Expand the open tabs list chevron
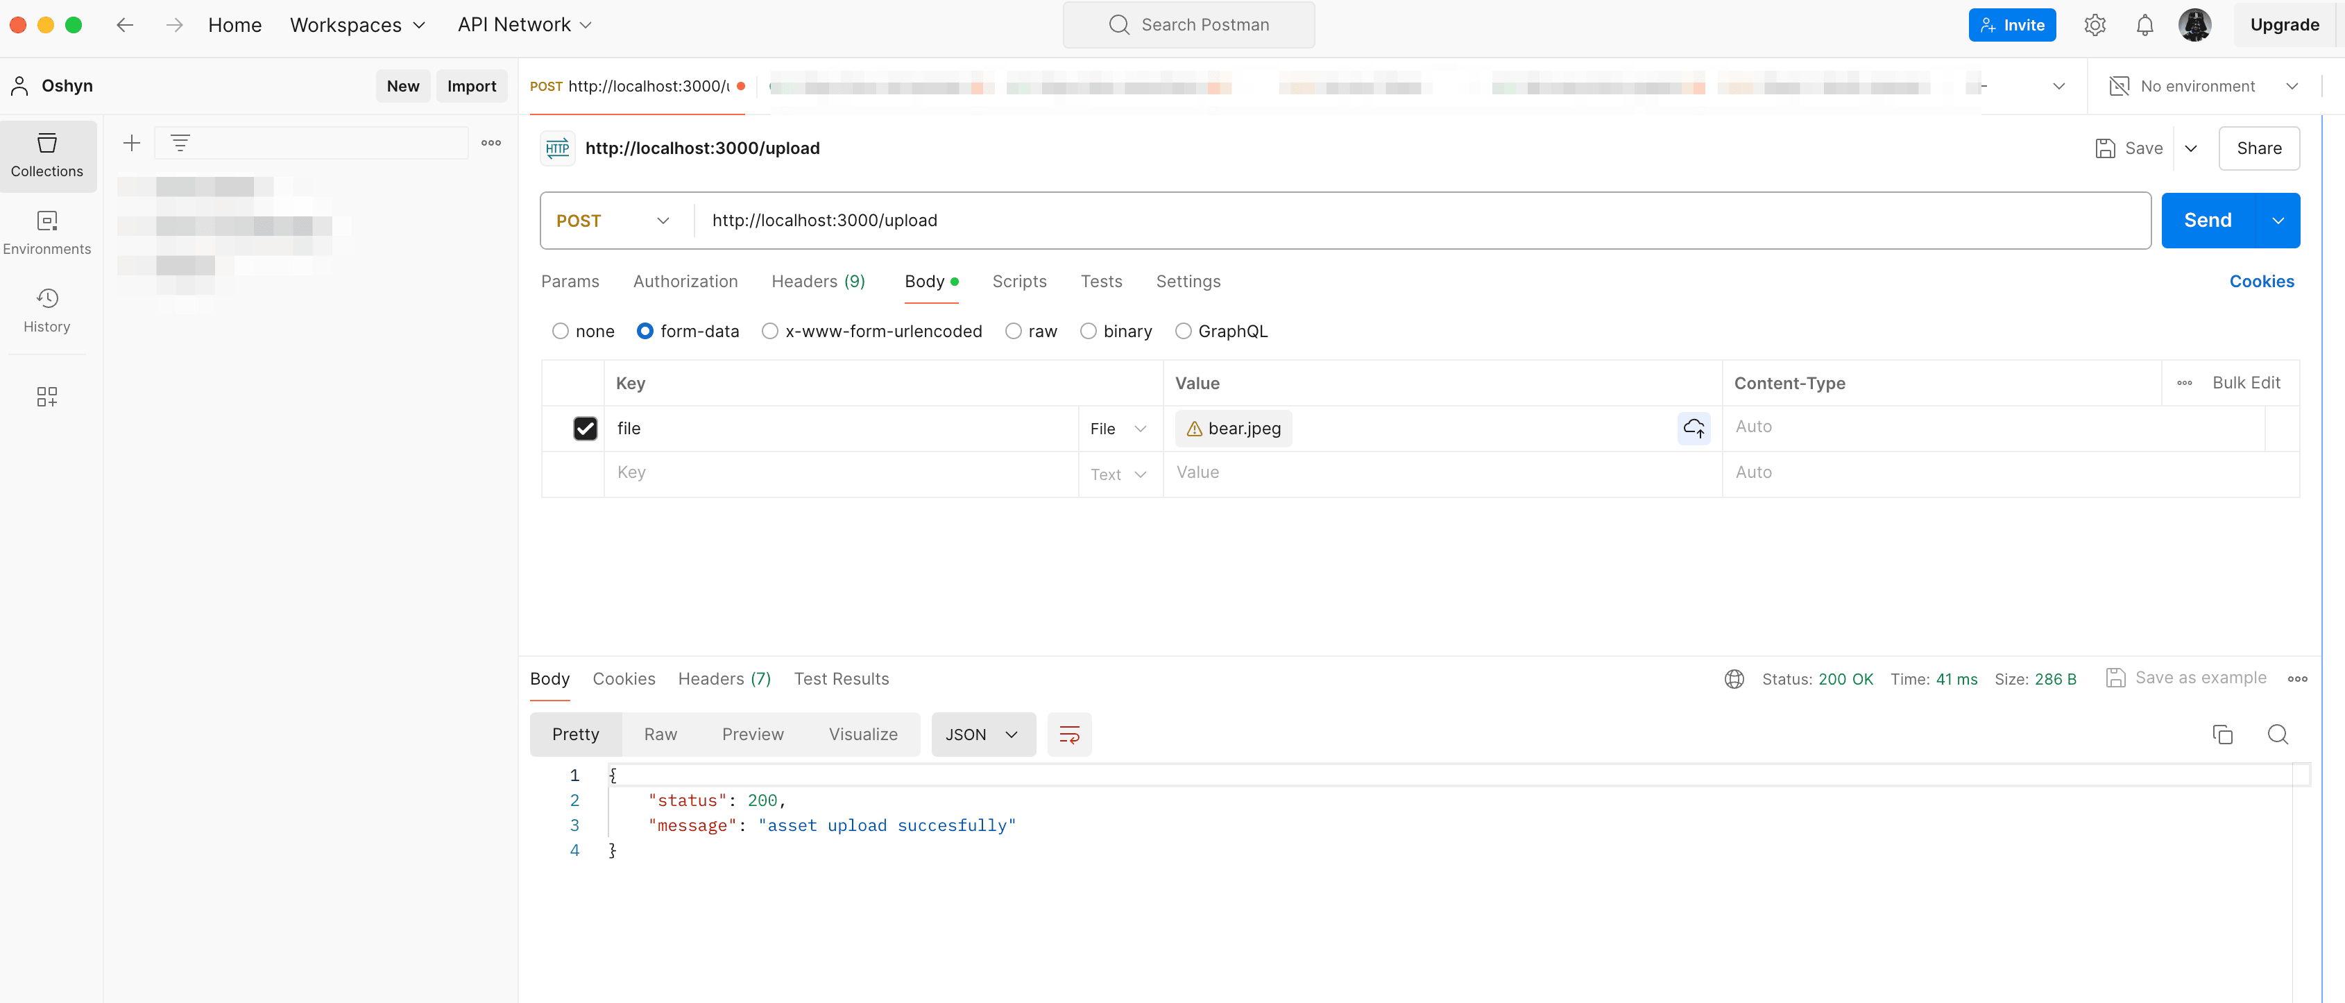 [2058, 85]
